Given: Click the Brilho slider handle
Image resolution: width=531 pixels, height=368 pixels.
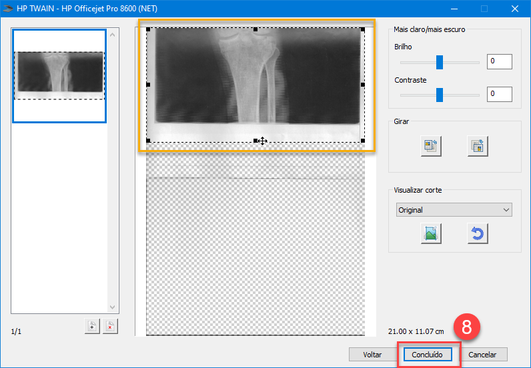Looking at the screenshot, I should [440, 62].
